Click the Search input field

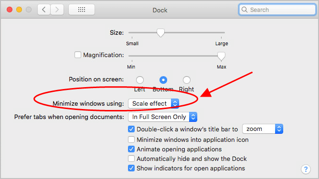[x=277, y=10]
